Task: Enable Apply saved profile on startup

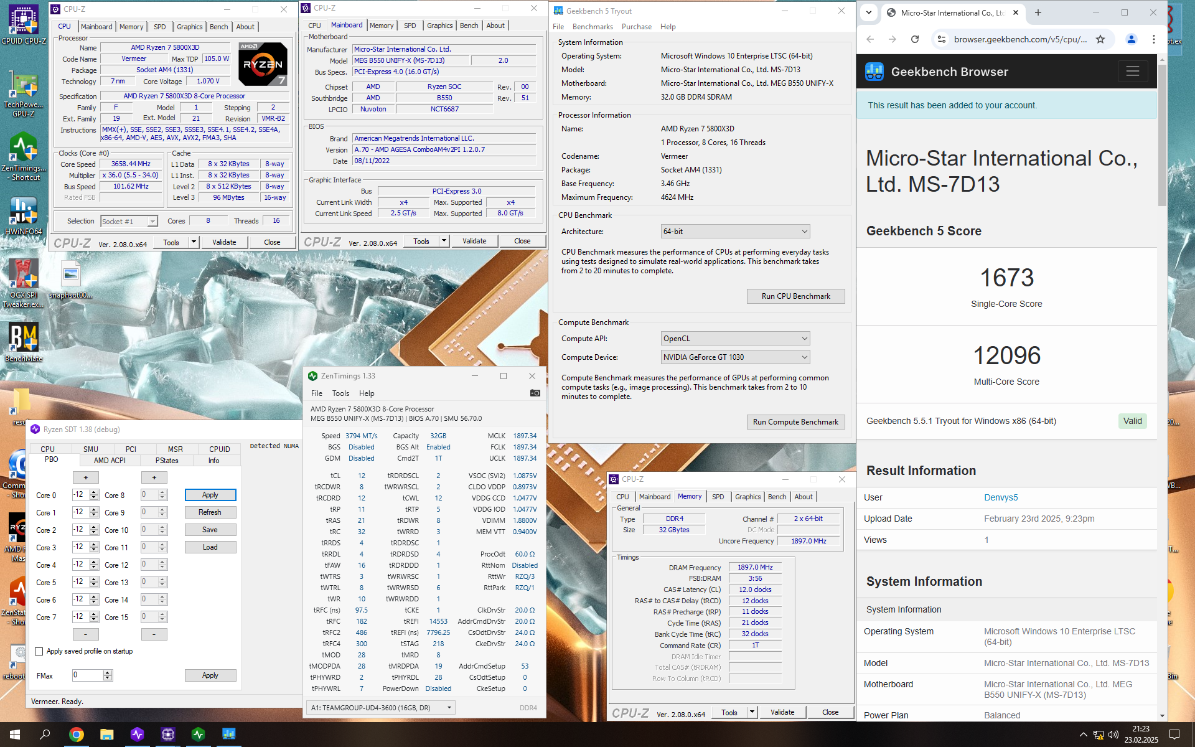Action: coord(39,651)
